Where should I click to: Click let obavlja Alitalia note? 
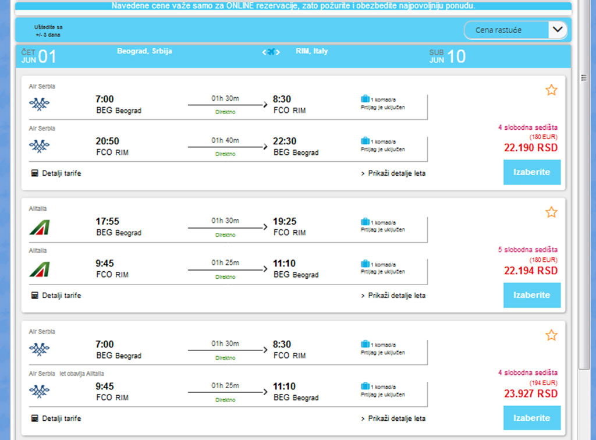pyautogui.click(x=81, y=374)
